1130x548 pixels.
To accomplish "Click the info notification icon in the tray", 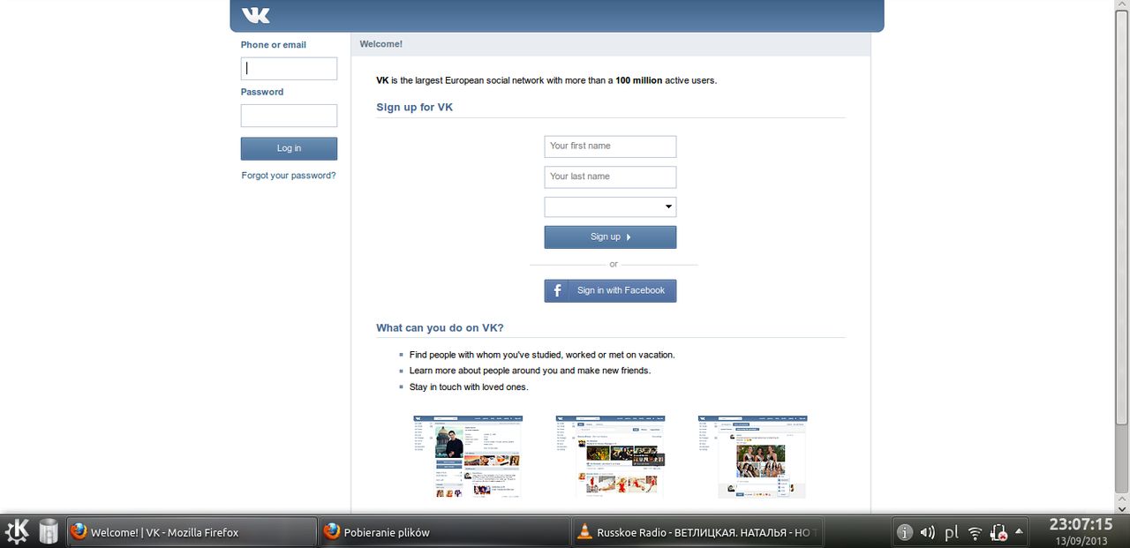I will (905, 532).
